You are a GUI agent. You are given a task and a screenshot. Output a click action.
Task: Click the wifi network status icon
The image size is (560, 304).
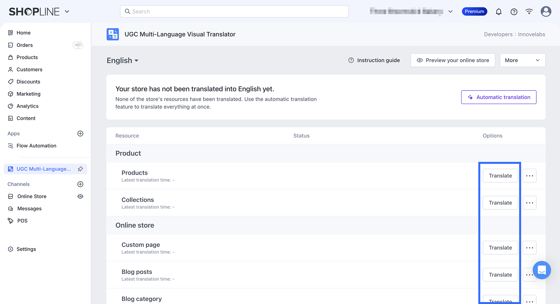pos(529,12)
